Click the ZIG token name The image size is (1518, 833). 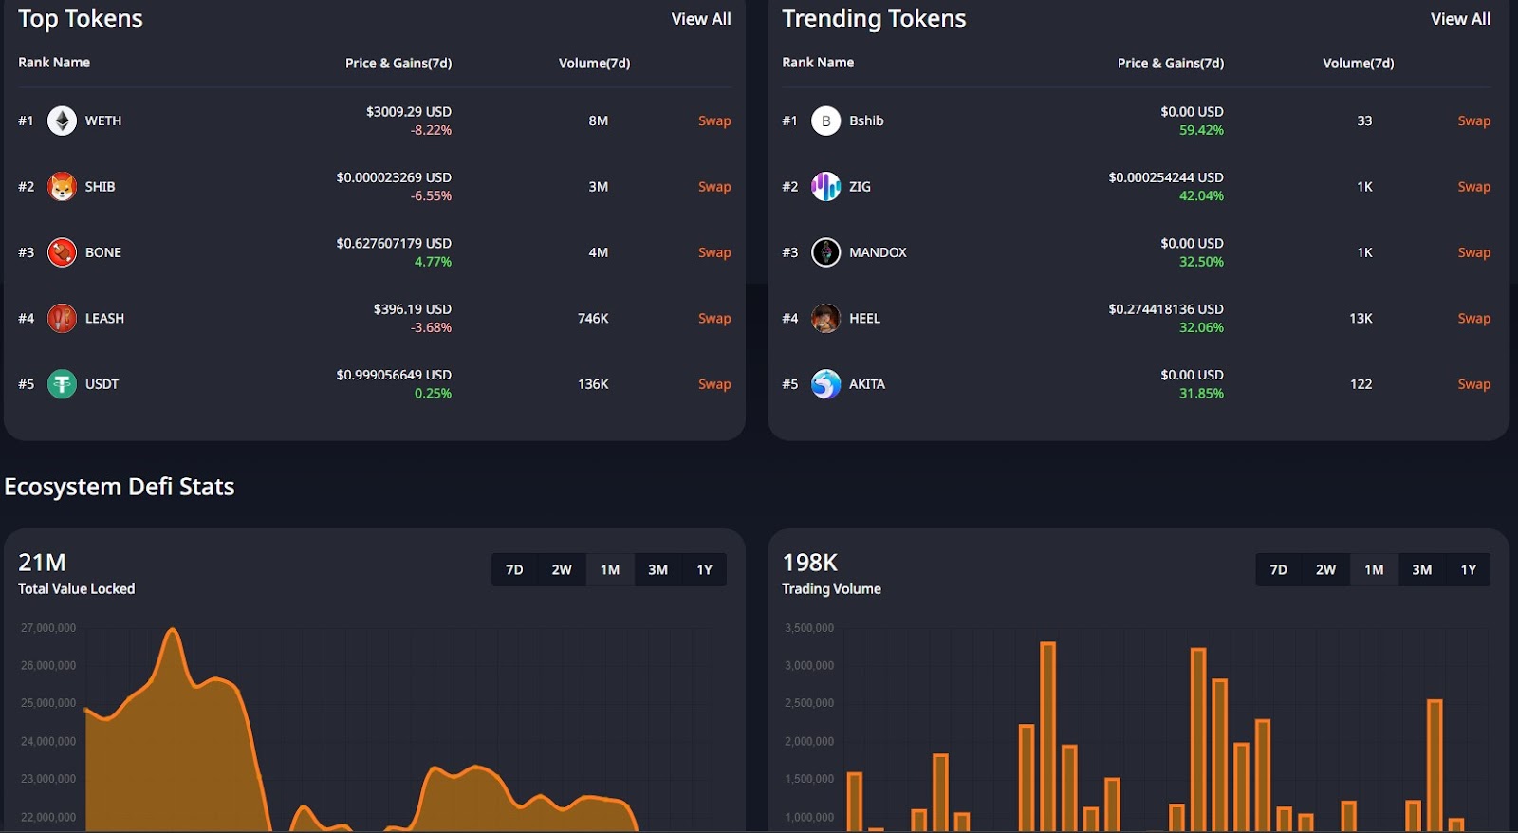coord(860,187)
